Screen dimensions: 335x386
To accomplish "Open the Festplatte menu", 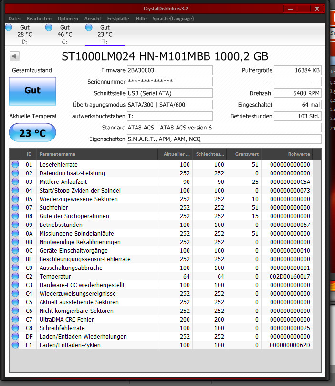I will (x=118, y=19).
